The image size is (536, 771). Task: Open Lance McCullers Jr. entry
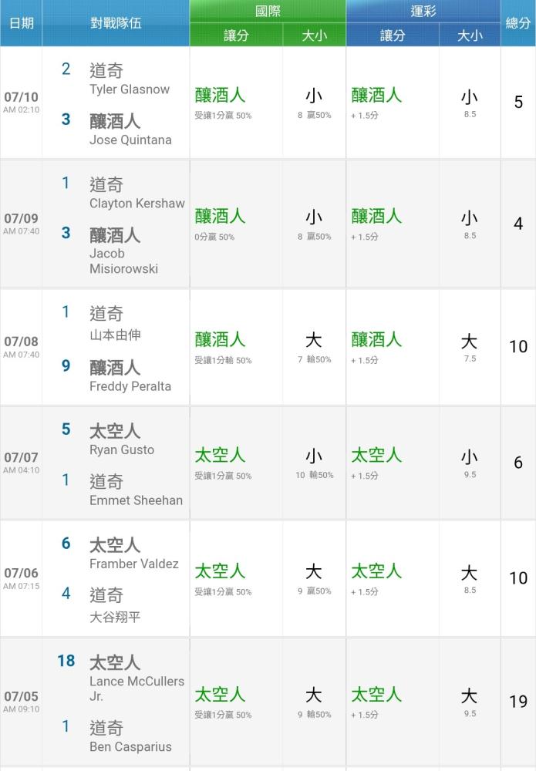(137, 689)
